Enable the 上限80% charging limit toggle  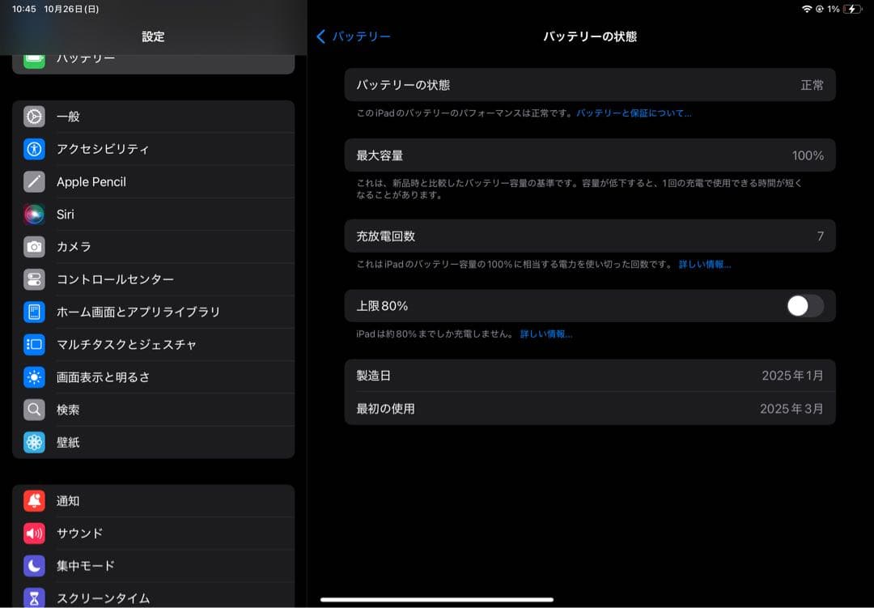click(804, 306)
